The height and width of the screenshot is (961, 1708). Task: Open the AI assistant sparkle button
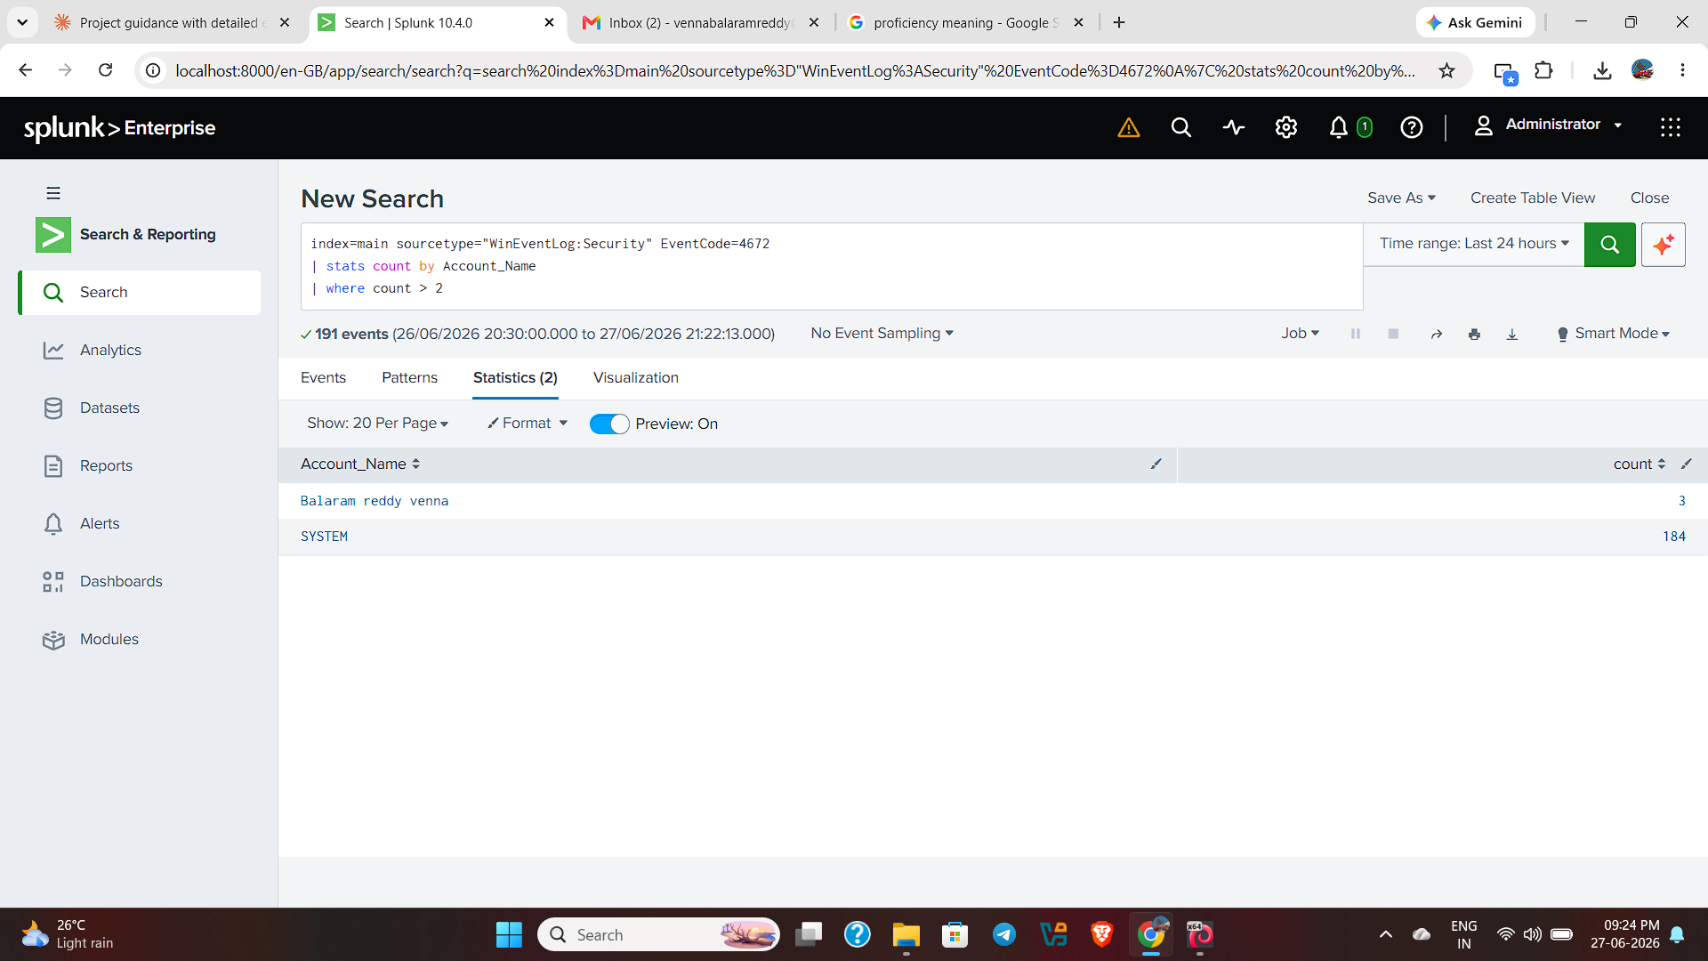click(1663, 245)
